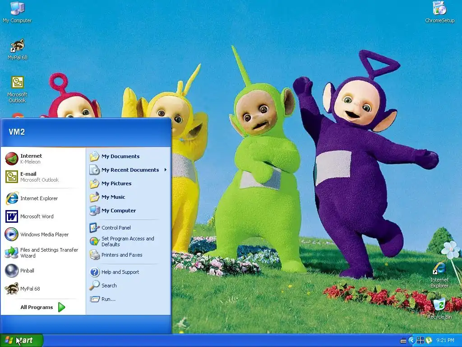Click the VM2 user name header

[x=17, y=132]
